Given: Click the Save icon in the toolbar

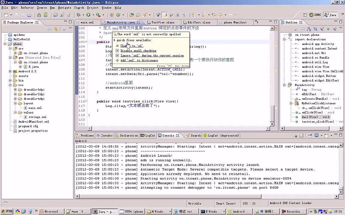Looking at the screenshot, I should pyautogui.click(x=16, y=15).
